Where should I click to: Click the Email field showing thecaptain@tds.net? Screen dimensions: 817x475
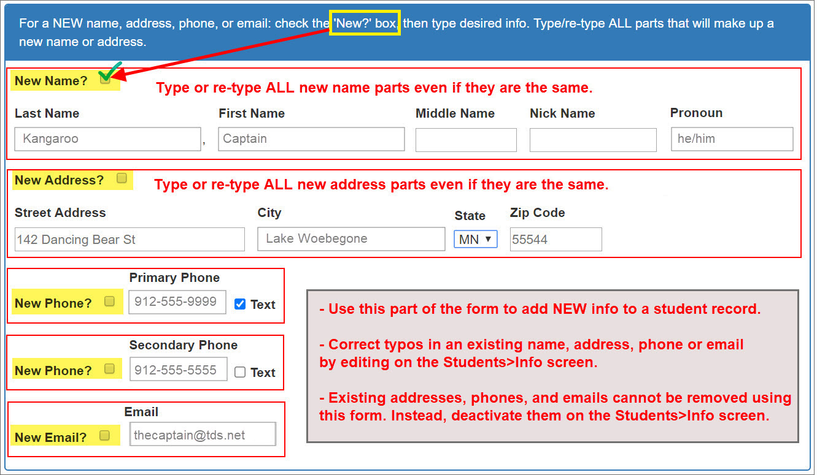click(203, 433)
